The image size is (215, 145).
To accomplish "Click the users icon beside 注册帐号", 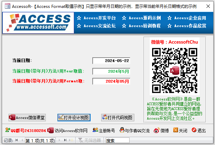I will point(95,130).
